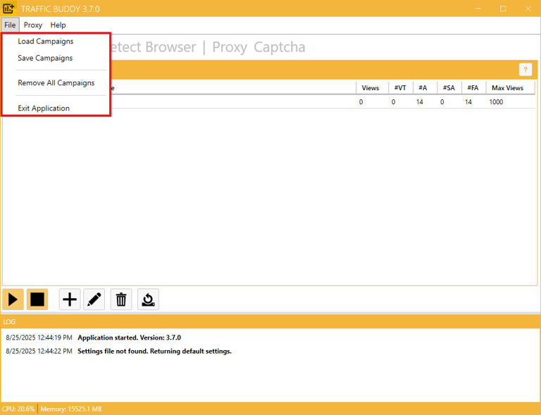The width and height of the screenshot is (541, 415).
Task: Switch to the Captcha tab
Action: click(280, 47)
